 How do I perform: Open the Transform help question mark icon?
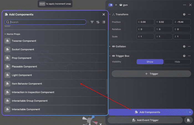[x=184, y=14]
